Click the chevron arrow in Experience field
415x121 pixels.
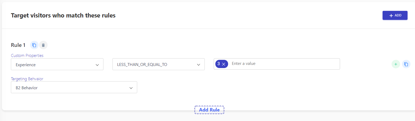pos(97,65)
